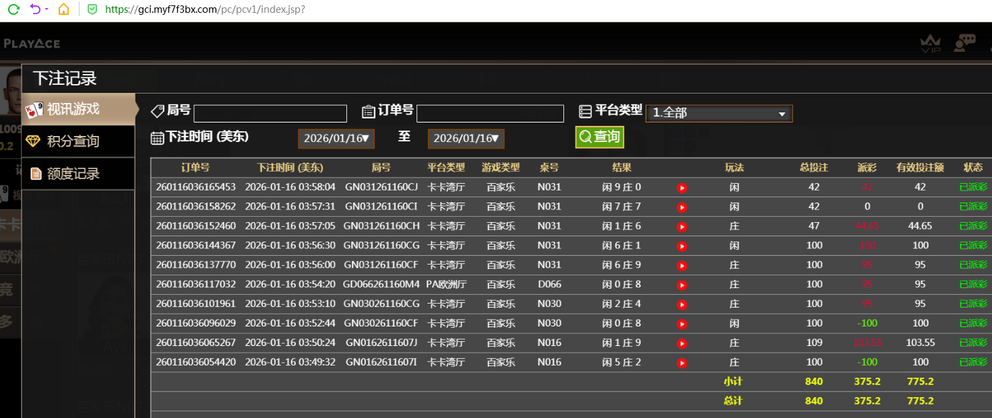Image resolution: width=992 pixels, height=418 pixels.
Task: Click the document icon beside 订单号 field
Action: [x=368, y=110]
